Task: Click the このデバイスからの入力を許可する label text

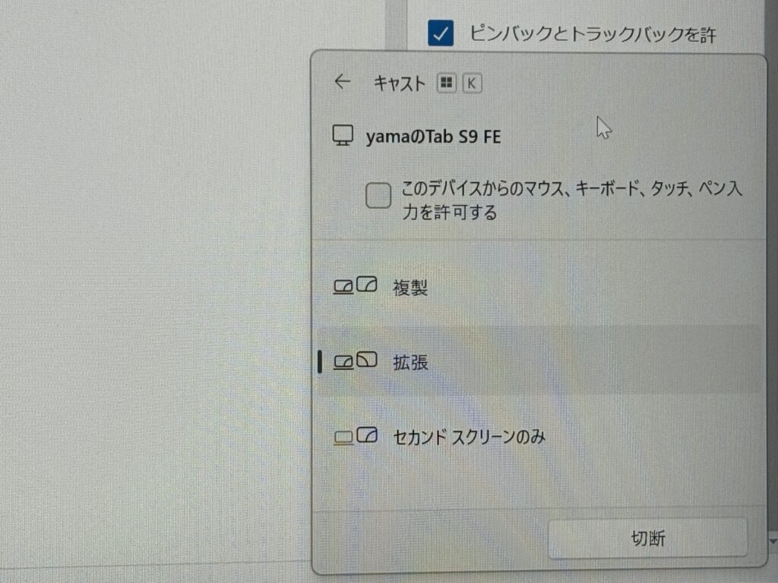Action: click(x=571, y=200)
